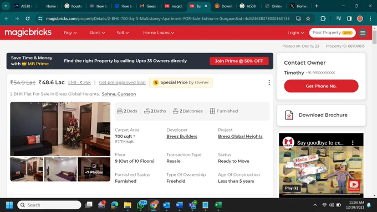Open Chrome three-dot menu
This screenshot has width=377, height=212.
point(370,18)
